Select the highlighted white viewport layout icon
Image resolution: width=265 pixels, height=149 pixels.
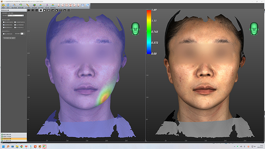coord(41,10)
